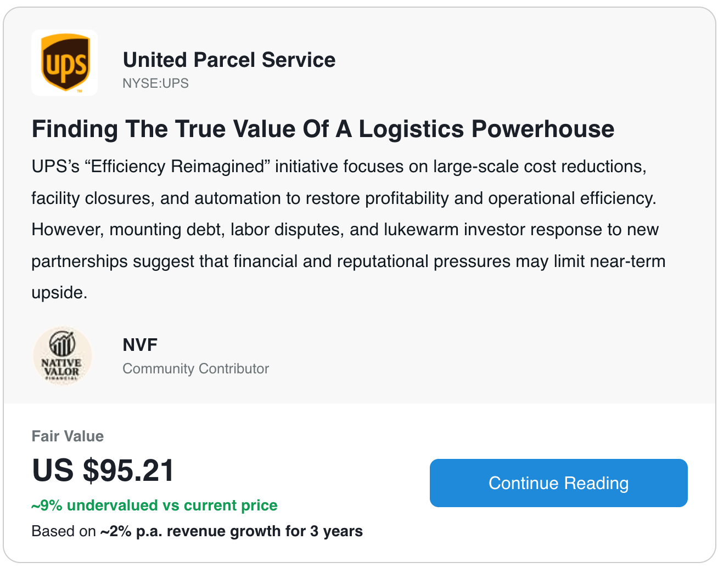Click the bar chart emblem in NVF avatar
This screenshot has height=568, width=718.
(x=62, y=344)
